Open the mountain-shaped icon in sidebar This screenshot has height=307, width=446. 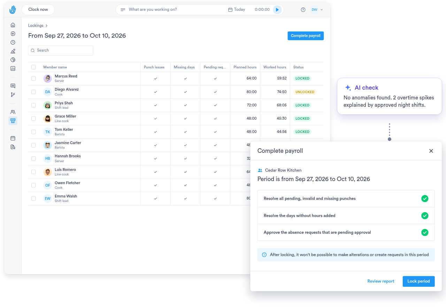[13, 51]
